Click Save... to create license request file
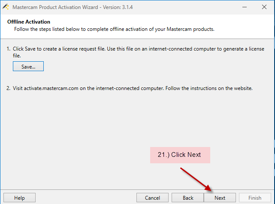The height and width of the screenshot is (204, 275). (x=28, y=66)
